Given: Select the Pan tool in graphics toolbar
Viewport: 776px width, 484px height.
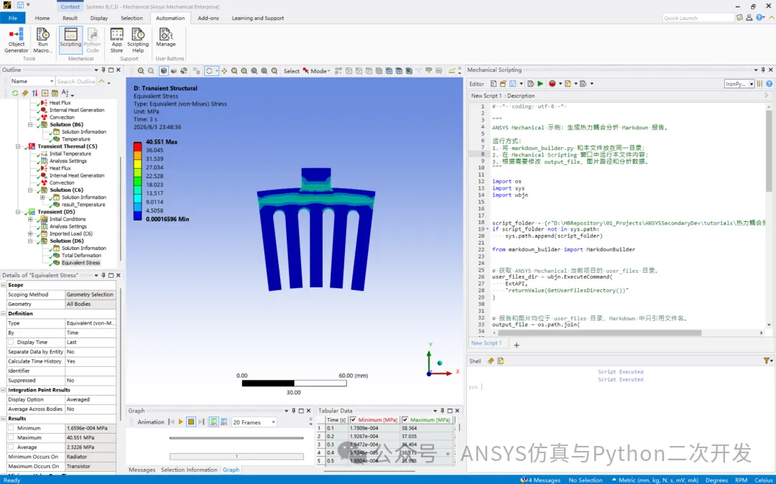Looking at the screenshot, I should 224,70.
